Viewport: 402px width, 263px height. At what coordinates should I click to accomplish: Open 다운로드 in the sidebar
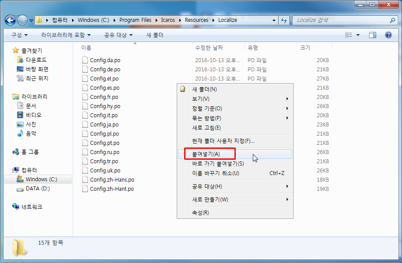[x=31, y=60]
